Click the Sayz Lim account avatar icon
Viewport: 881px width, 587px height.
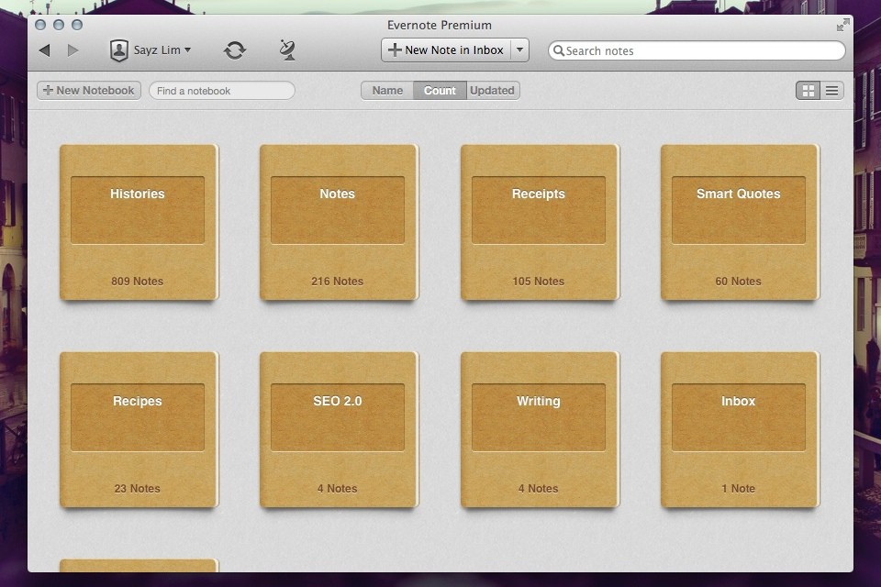pos(119,50)
